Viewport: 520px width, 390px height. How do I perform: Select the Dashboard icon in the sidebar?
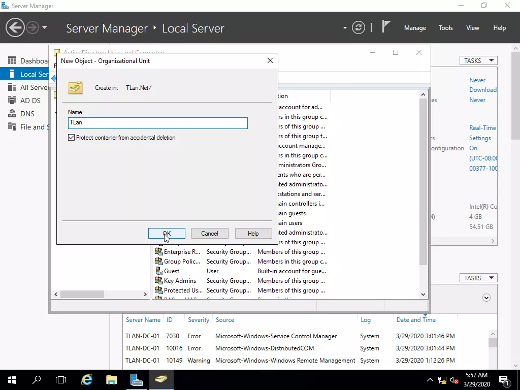tap(12, 61)
